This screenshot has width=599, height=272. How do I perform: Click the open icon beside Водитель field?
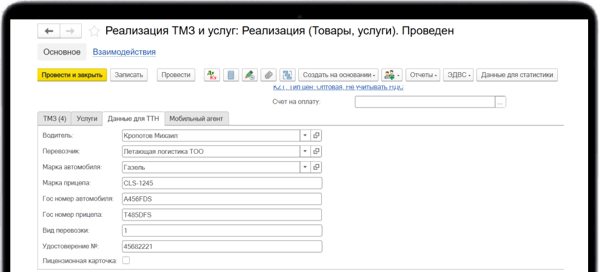click(x=316, y=136)
